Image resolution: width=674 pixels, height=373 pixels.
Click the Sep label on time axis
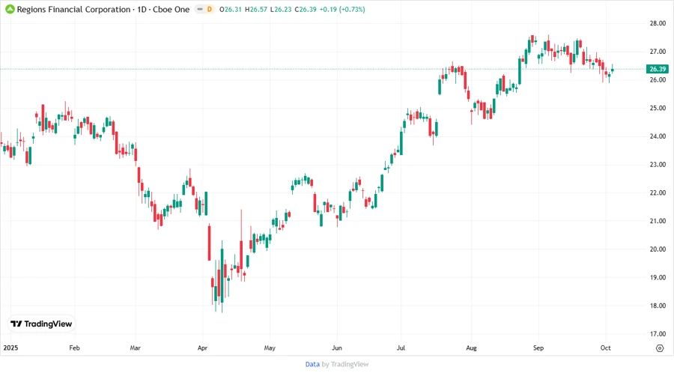pyautogui.click(x=538, y=348)
